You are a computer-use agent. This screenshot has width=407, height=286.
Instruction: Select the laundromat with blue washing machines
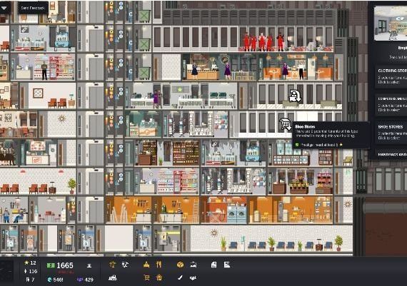(224, 210)
